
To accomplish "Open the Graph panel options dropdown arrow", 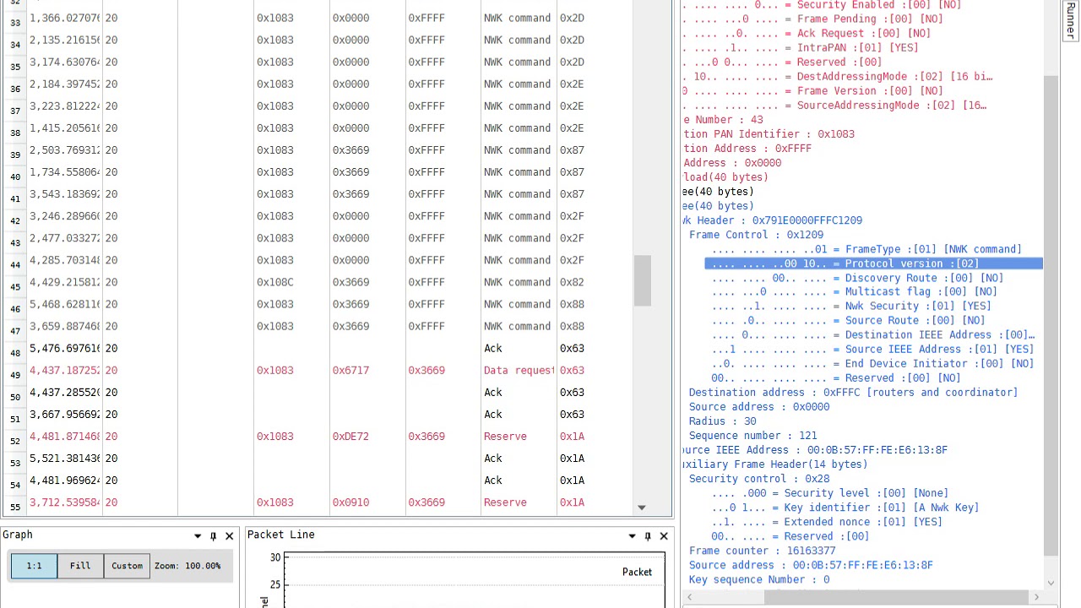I will pos(198,535).
